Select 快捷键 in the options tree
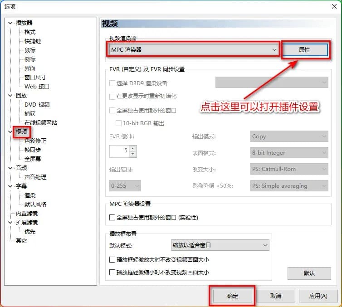 tap(33, 41)
